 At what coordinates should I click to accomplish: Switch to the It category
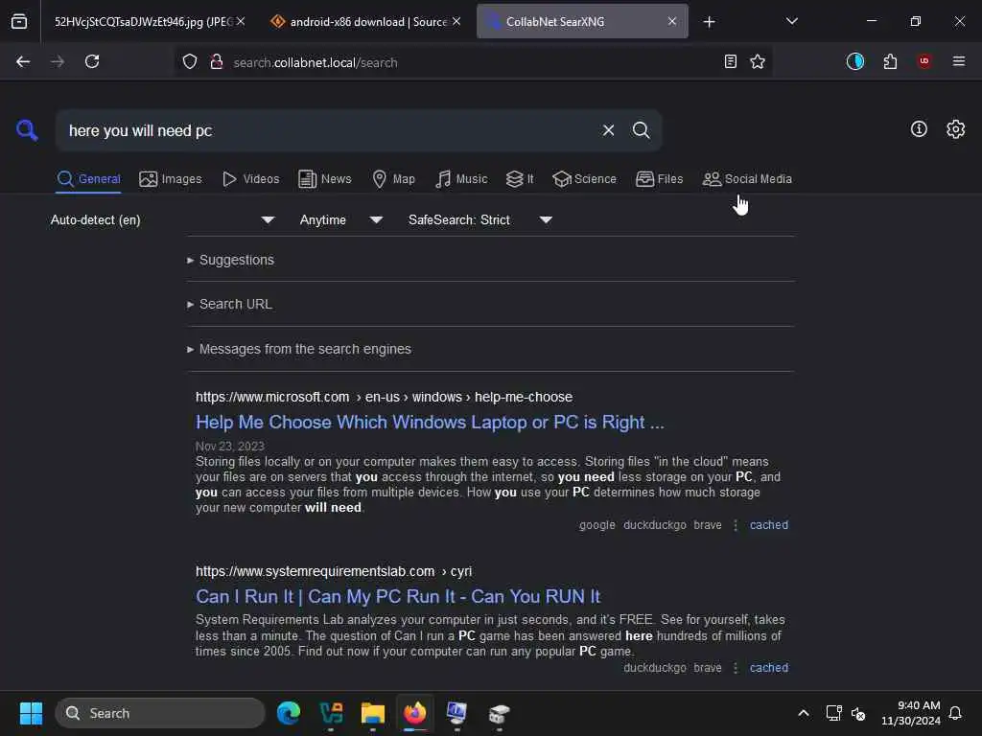pos(520,179)
